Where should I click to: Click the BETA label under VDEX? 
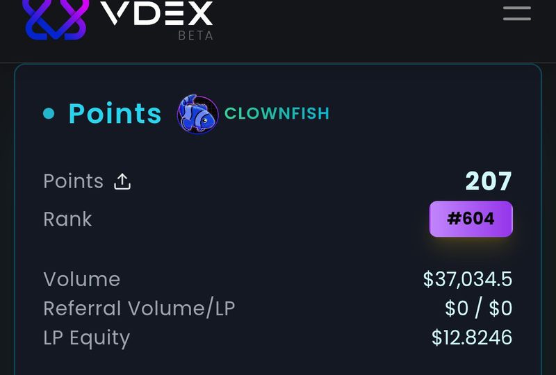click(x=195, y=35)
